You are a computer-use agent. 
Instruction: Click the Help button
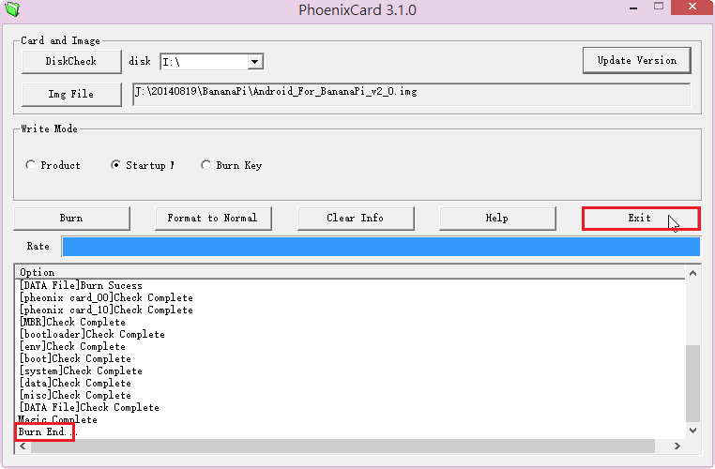tap(497, 219)
